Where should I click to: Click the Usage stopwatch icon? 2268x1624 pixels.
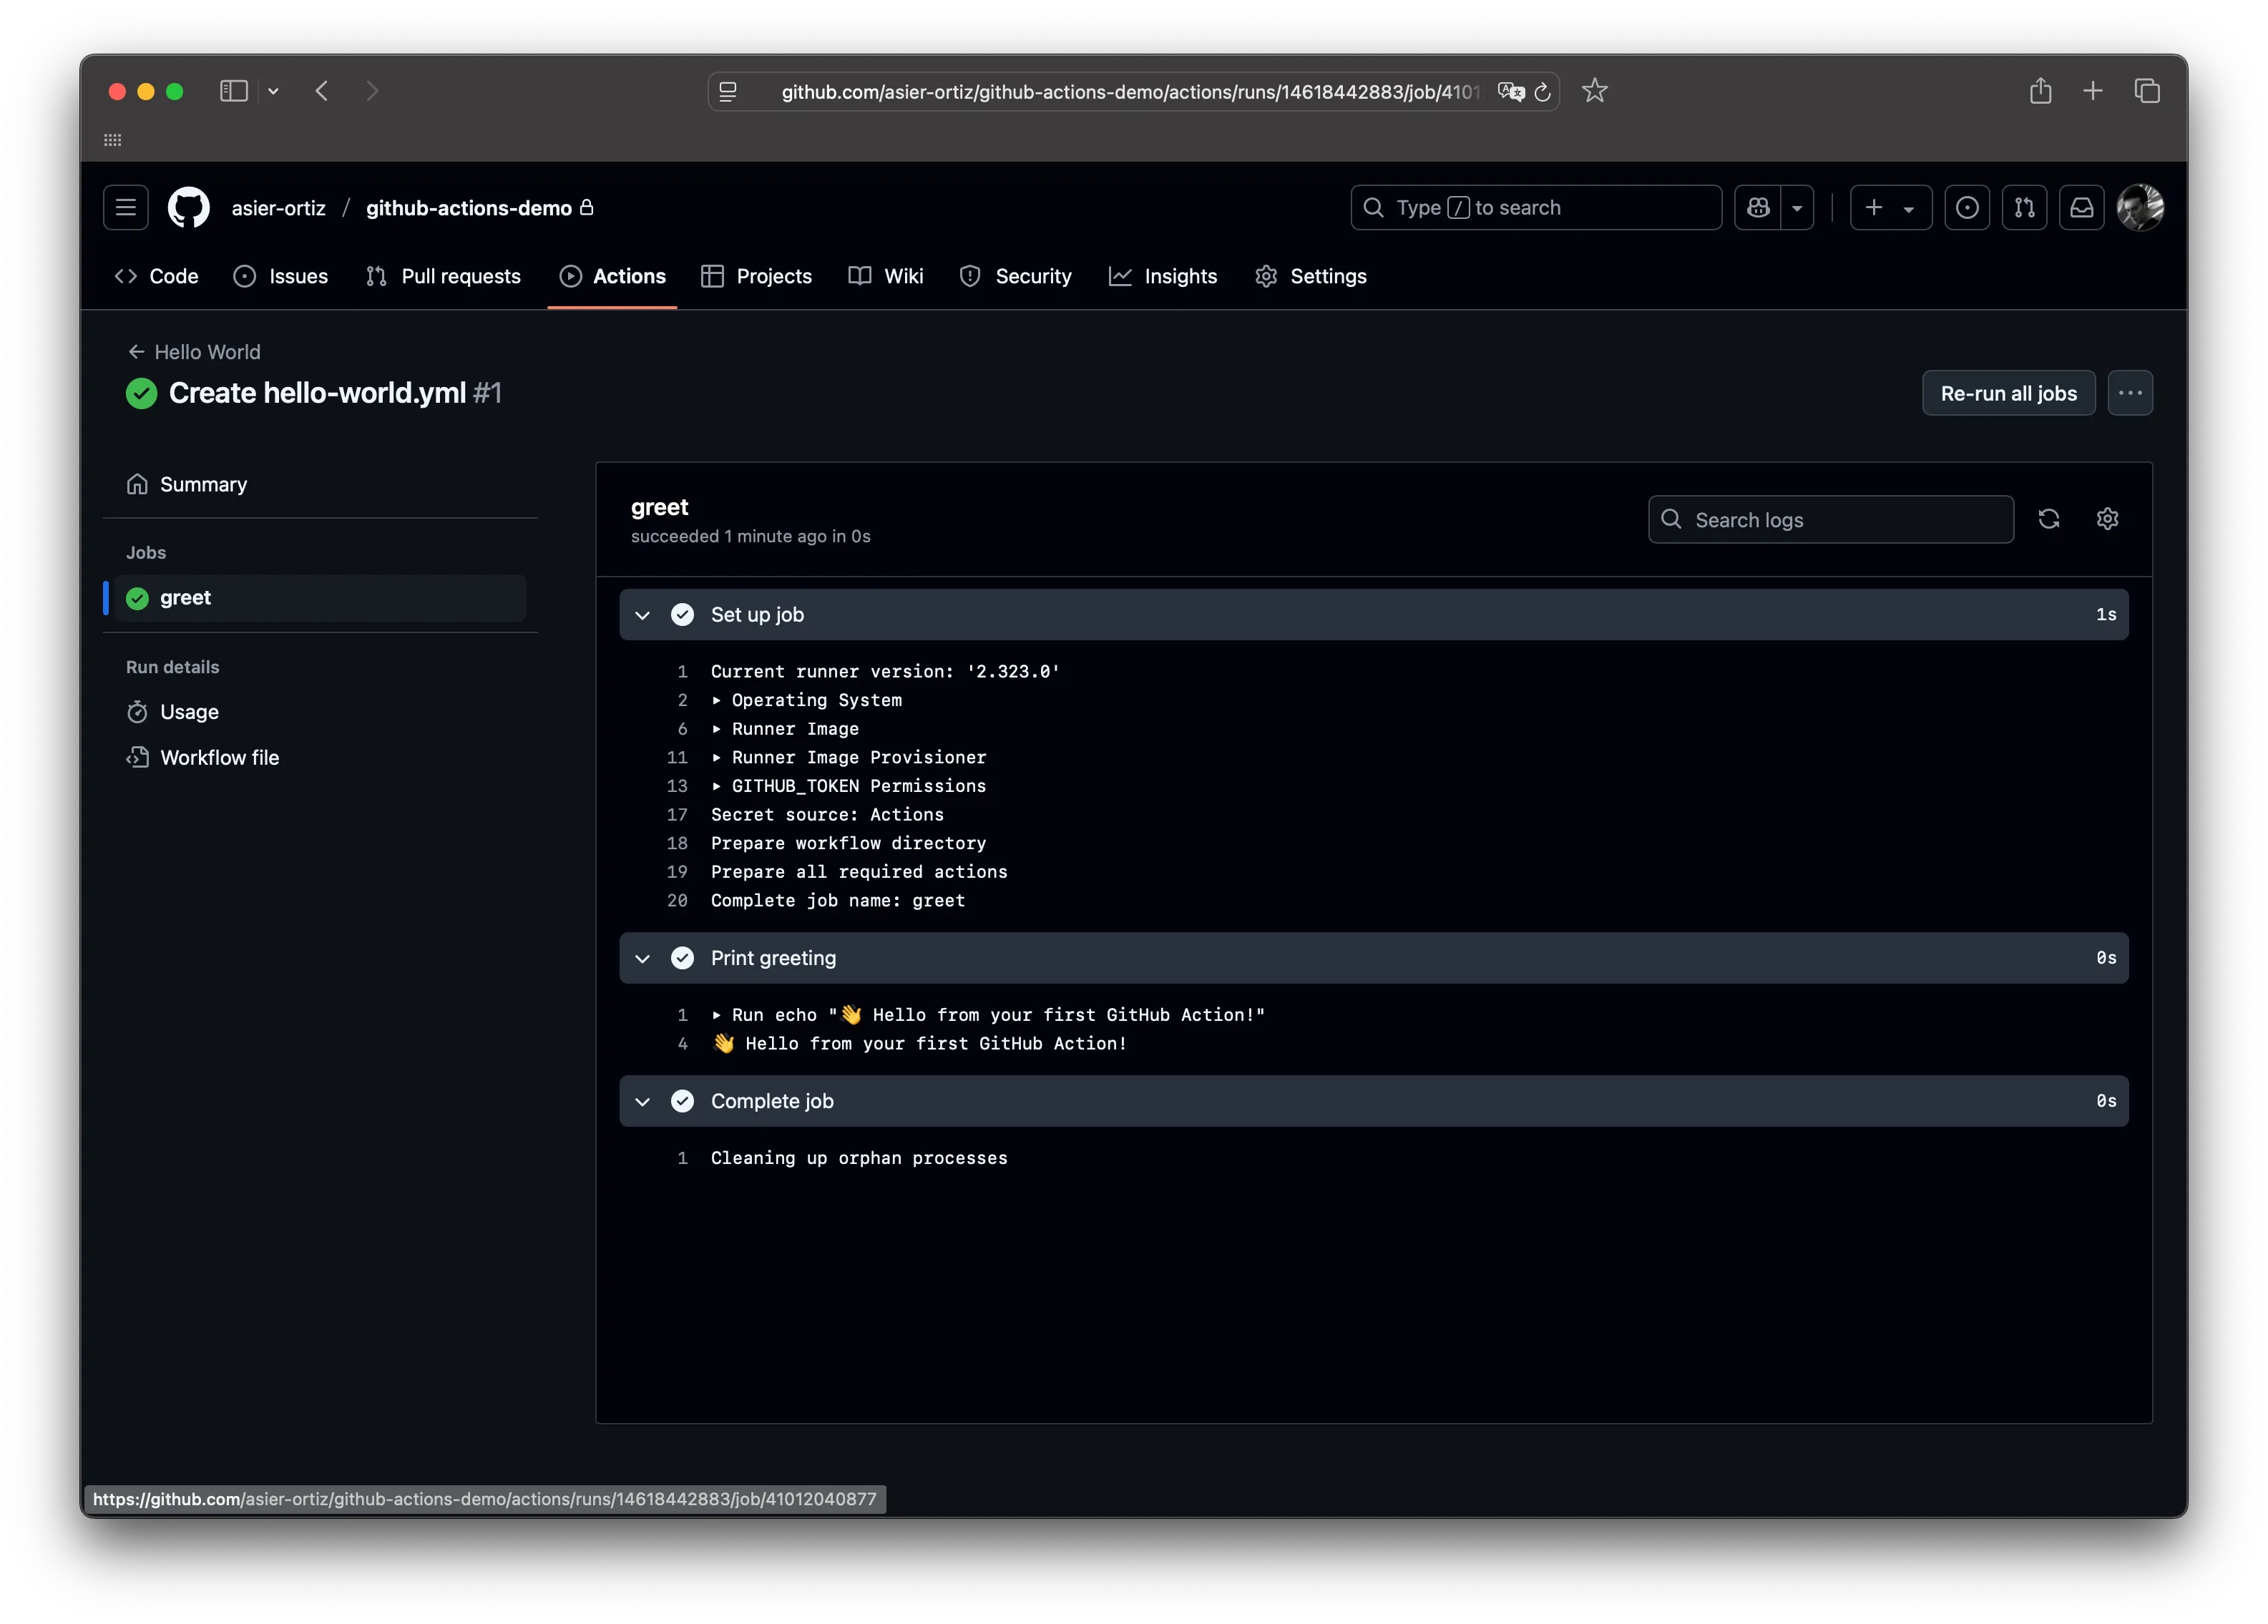click(138, 712)
